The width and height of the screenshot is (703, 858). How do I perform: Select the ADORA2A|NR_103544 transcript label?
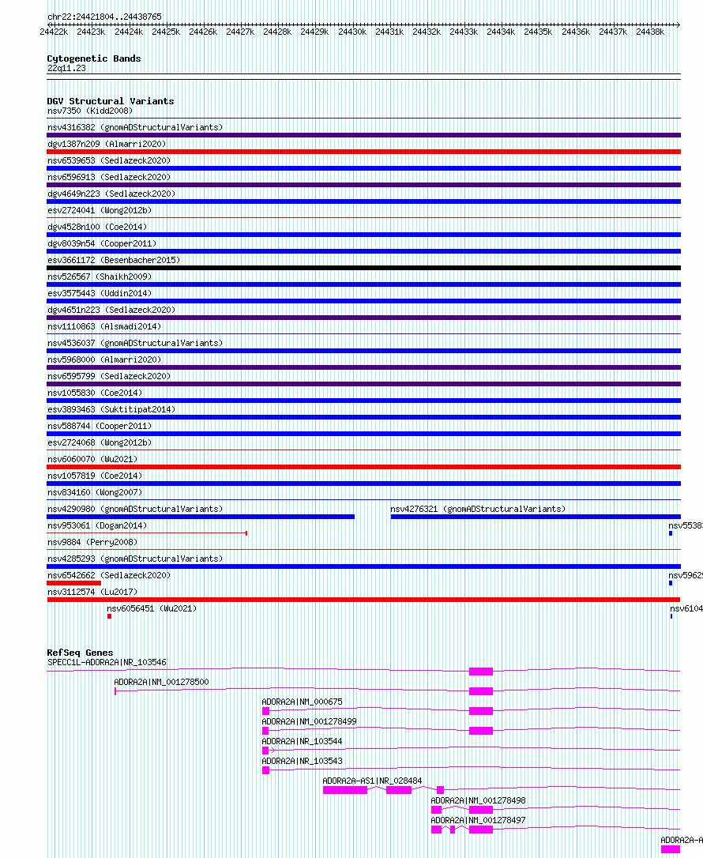(302, 741)
